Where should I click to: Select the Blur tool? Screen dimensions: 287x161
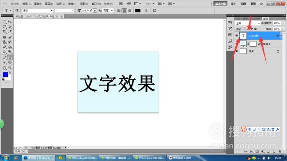click(x=4, y=52)
